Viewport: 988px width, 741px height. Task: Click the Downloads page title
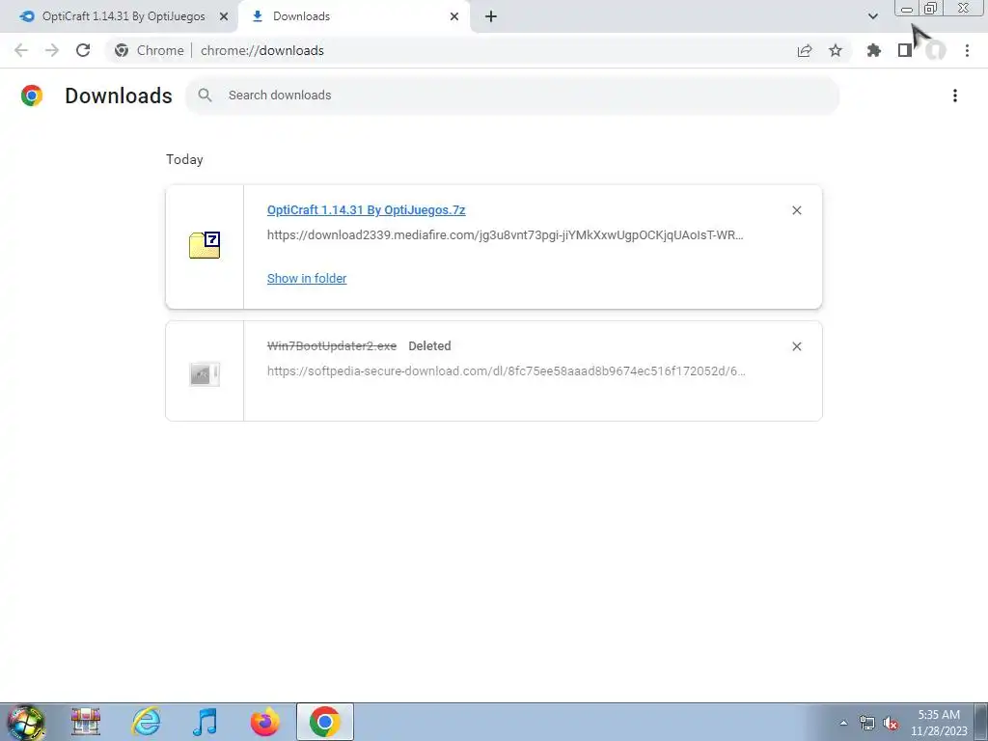pyautogui.click(x=119, y=96)
